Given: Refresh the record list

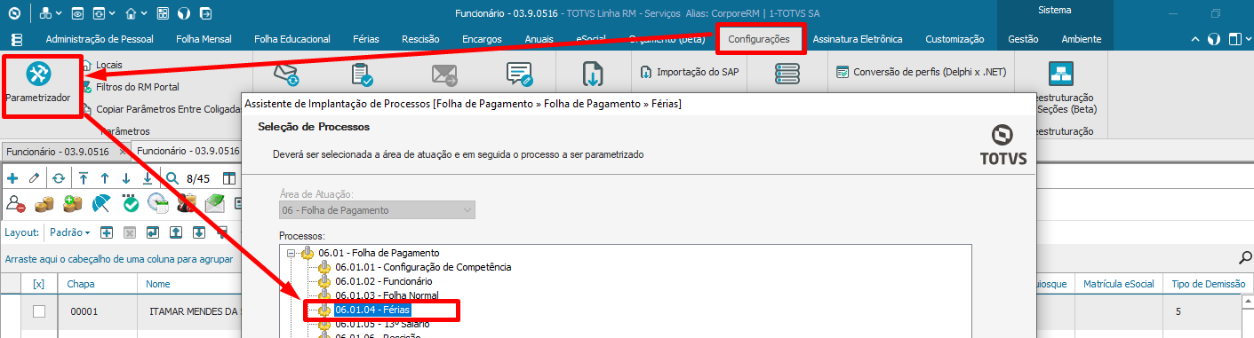Looking at the screenshot, I should click(58, 178).
